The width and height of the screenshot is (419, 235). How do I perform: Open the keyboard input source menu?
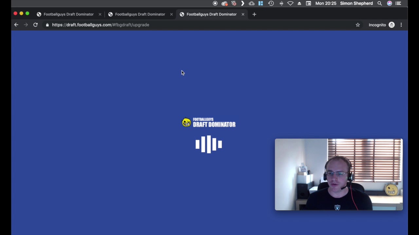308,3
